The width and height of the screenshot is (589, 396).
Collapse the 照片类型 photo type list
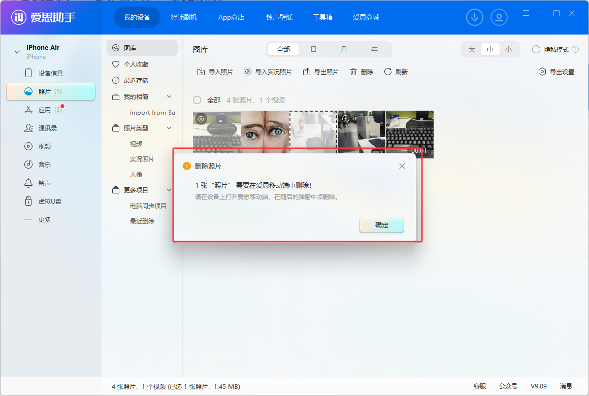pos(169,127)
